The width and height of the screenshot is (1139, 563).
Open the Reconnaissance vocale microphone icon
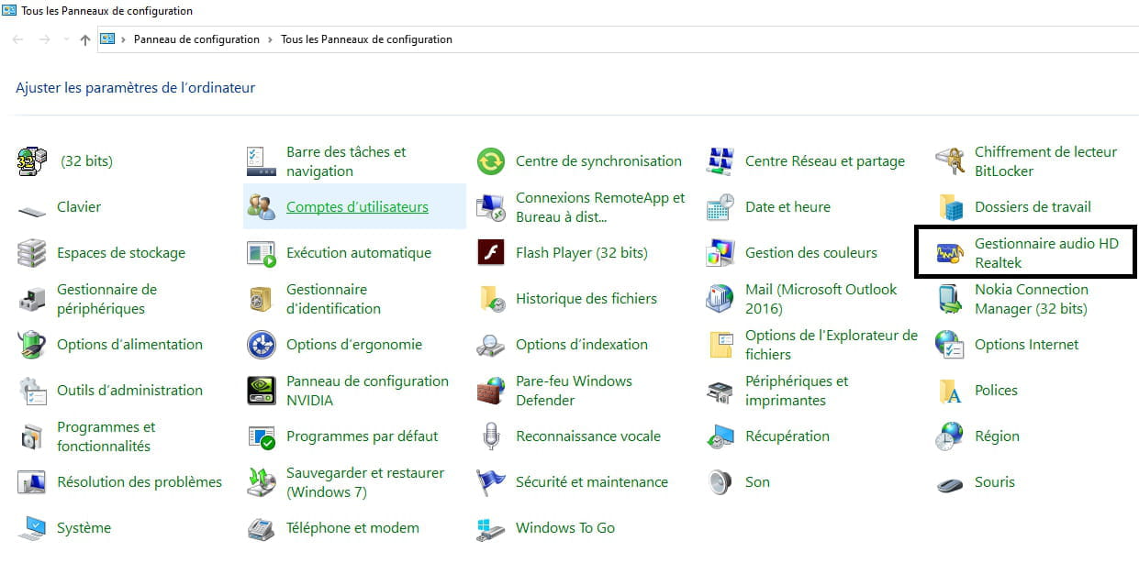[491, 436]
